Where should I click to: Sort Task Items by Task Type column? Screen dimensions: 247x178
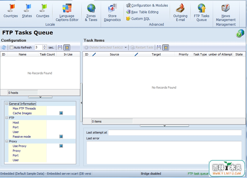click(x=200, y=54)
